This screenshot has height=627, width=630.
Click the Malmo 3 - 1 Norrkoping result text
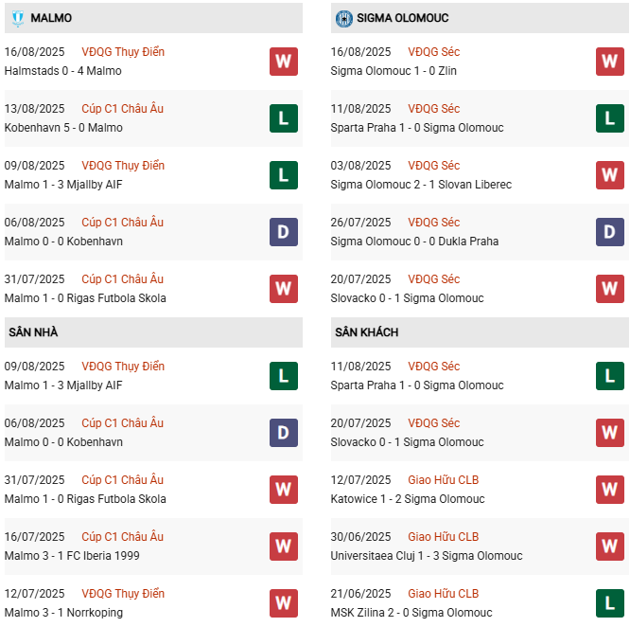[63, 613]
